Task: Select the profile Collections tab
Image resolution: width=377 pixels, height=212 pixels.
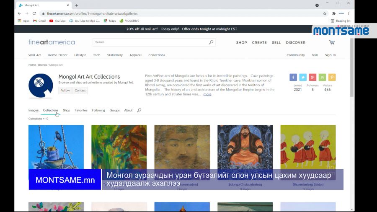Action: point(51,110)
